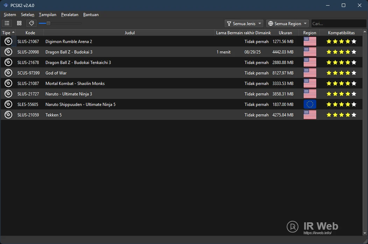Image resolution: width=368 pixels, height=244 pixels.
Task: Click the disc icon beside God of War
Action: point(8,73)
